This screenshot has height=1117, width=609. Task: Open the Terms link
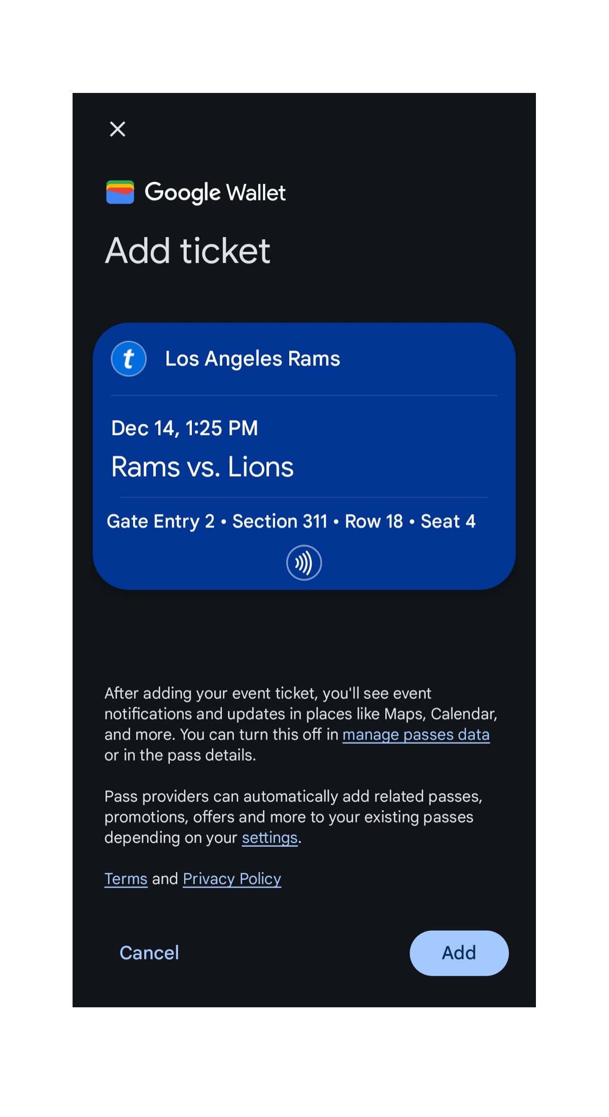pos(126,879)
